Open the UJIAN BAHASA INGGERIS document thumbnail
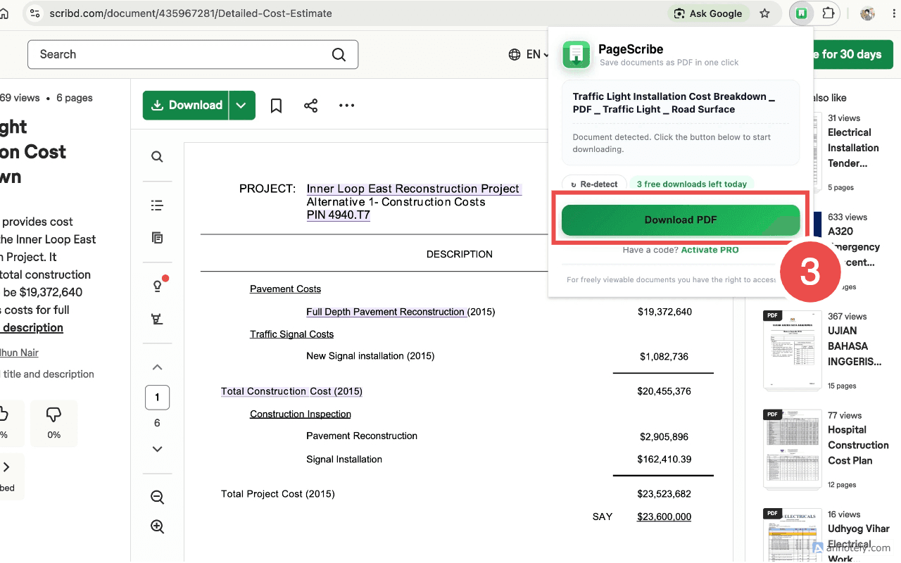The height and width of the screenshot is (563, 901). point(793,350)
